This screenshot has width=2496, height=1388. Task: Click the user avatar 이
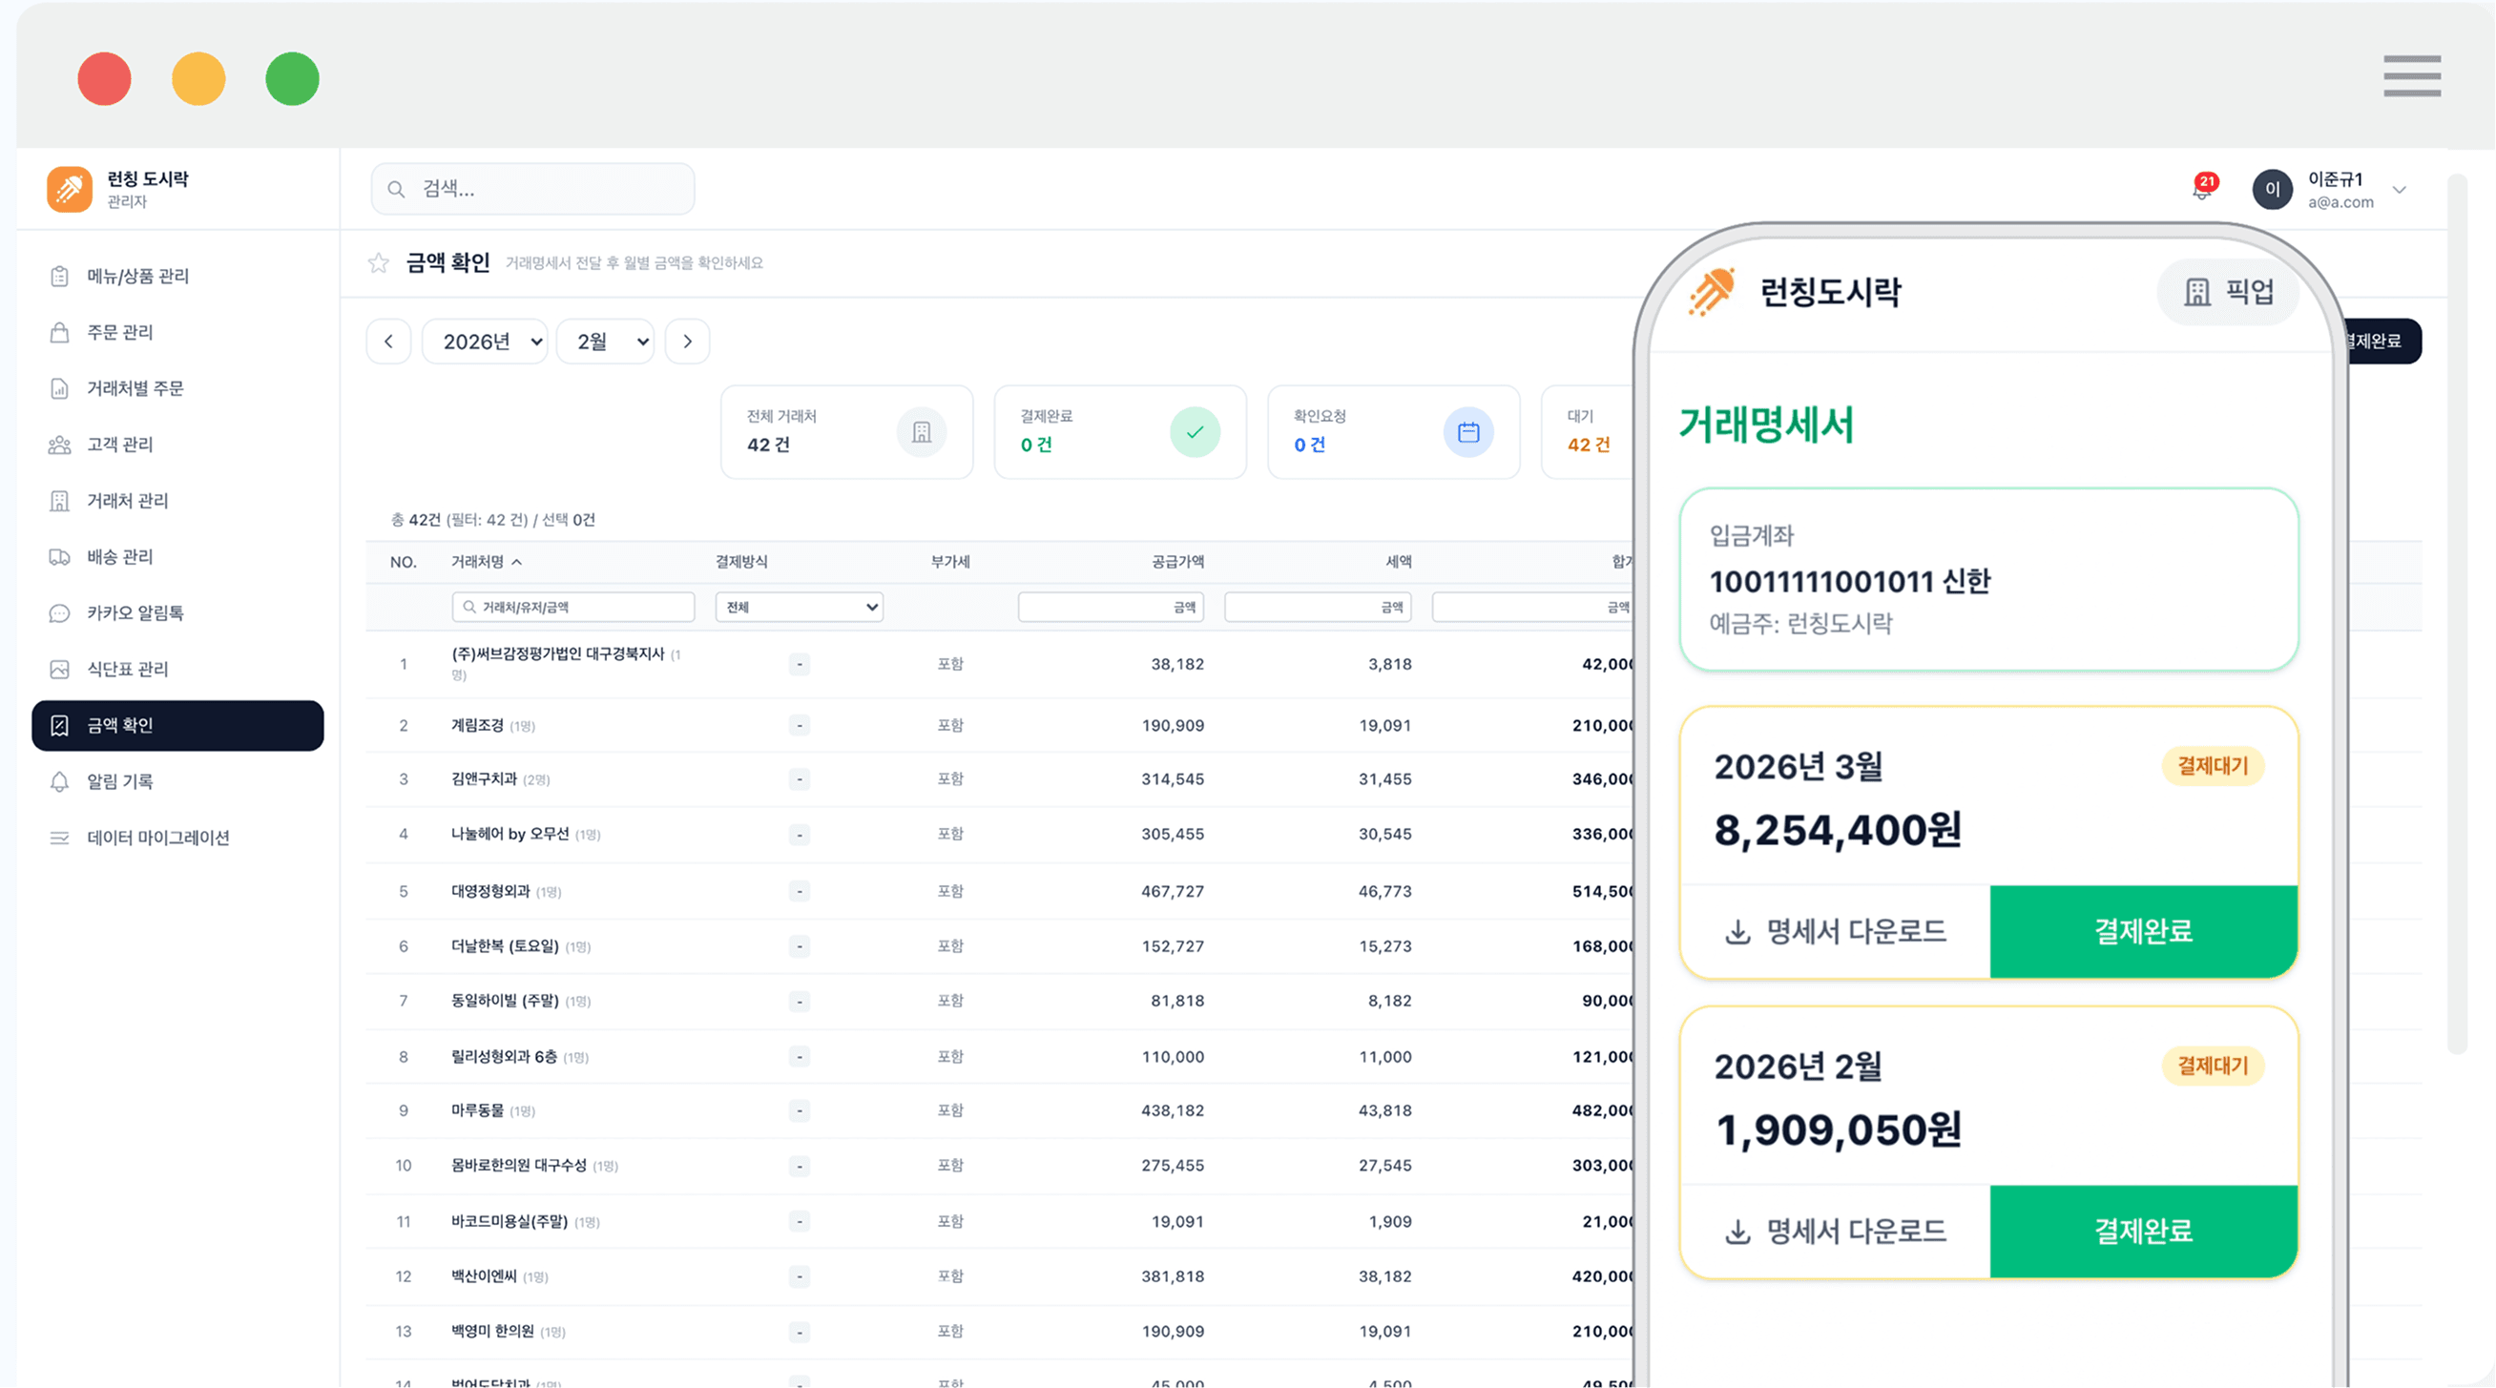(x=2272, y=189)
